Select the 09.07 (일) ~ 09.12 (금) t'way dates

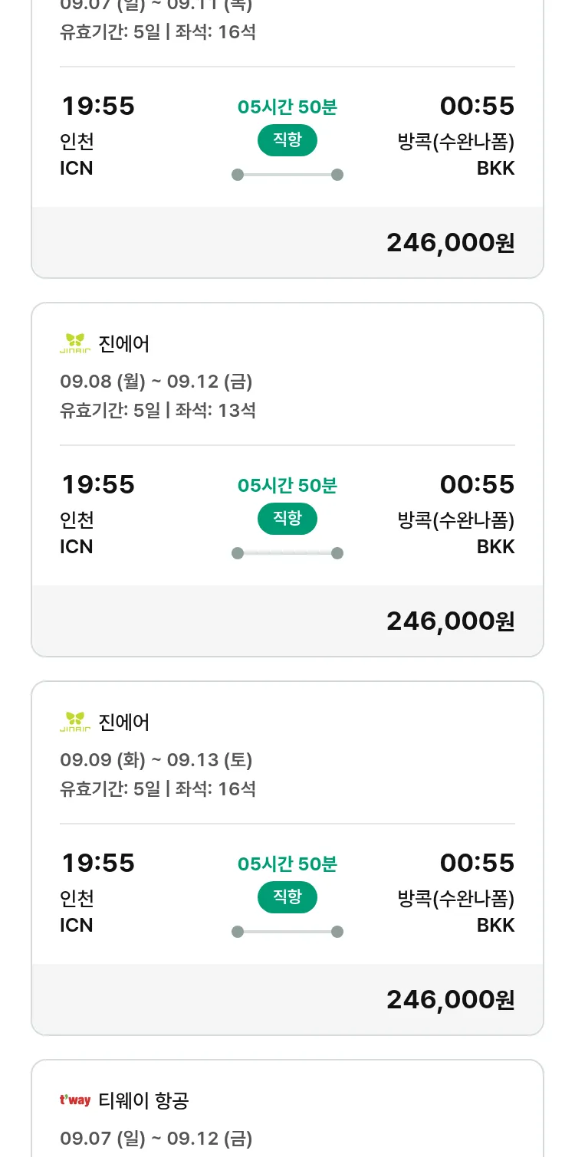[x=156, y=1138]
